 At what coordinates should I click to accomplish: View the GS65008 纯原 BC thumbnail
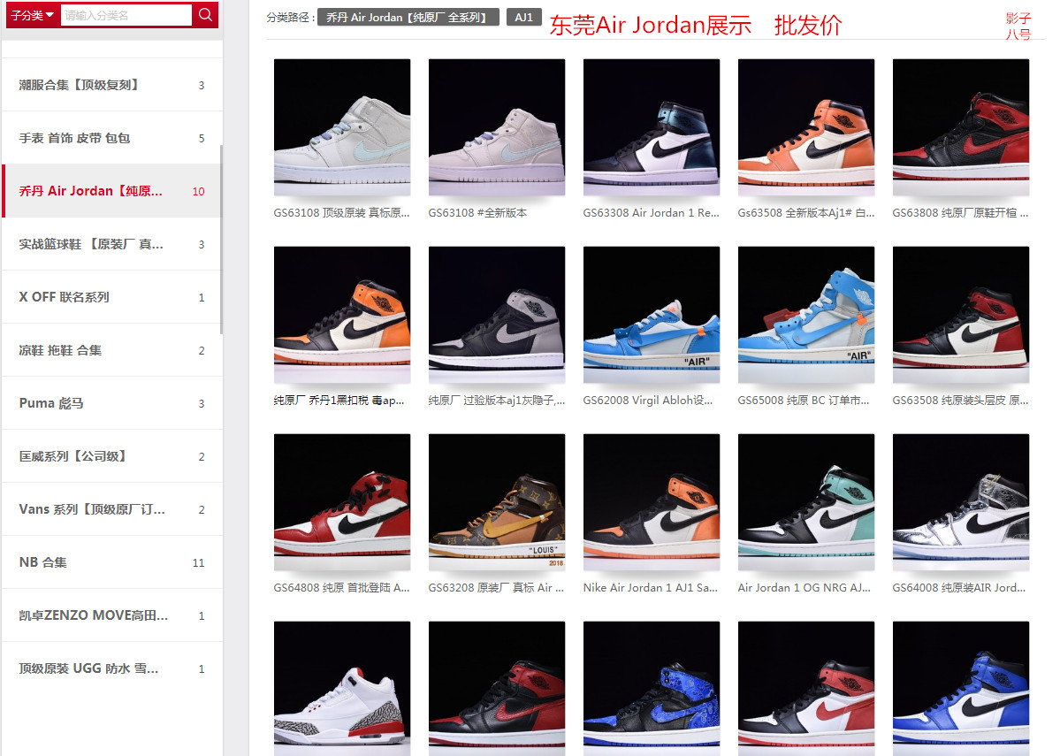(x=806, y=315)
